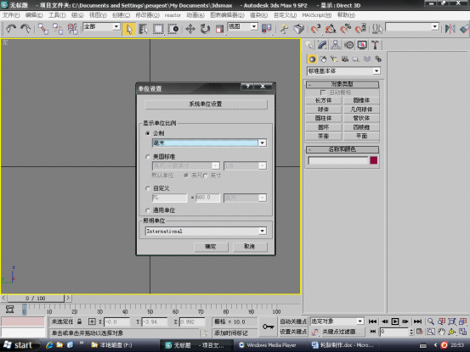The image size is (470, 352).
Task: Select the Move transform tool
Action: [190, 29]
